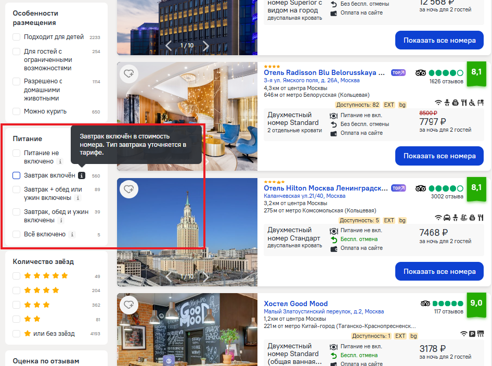
Task: Check four-star filter checkbox
Action: click(x=16, y=291)
